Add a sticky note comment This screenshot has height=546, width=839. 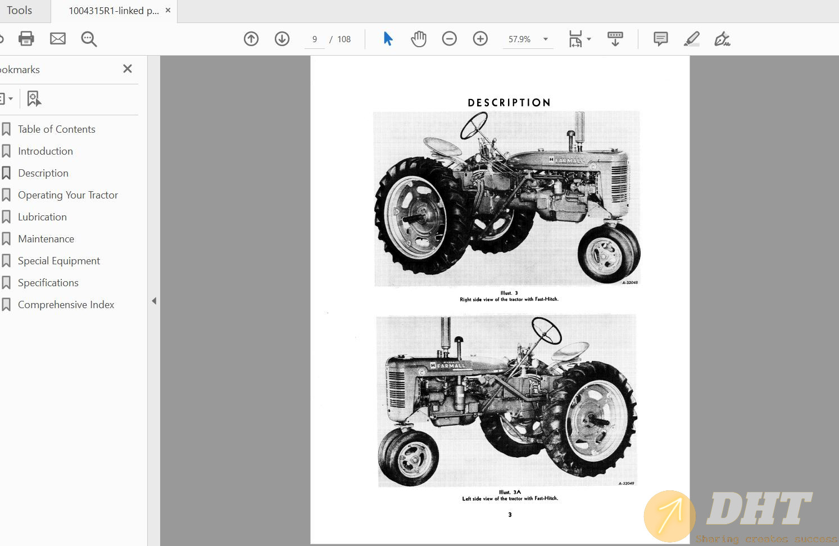click(x=661, y=39)
